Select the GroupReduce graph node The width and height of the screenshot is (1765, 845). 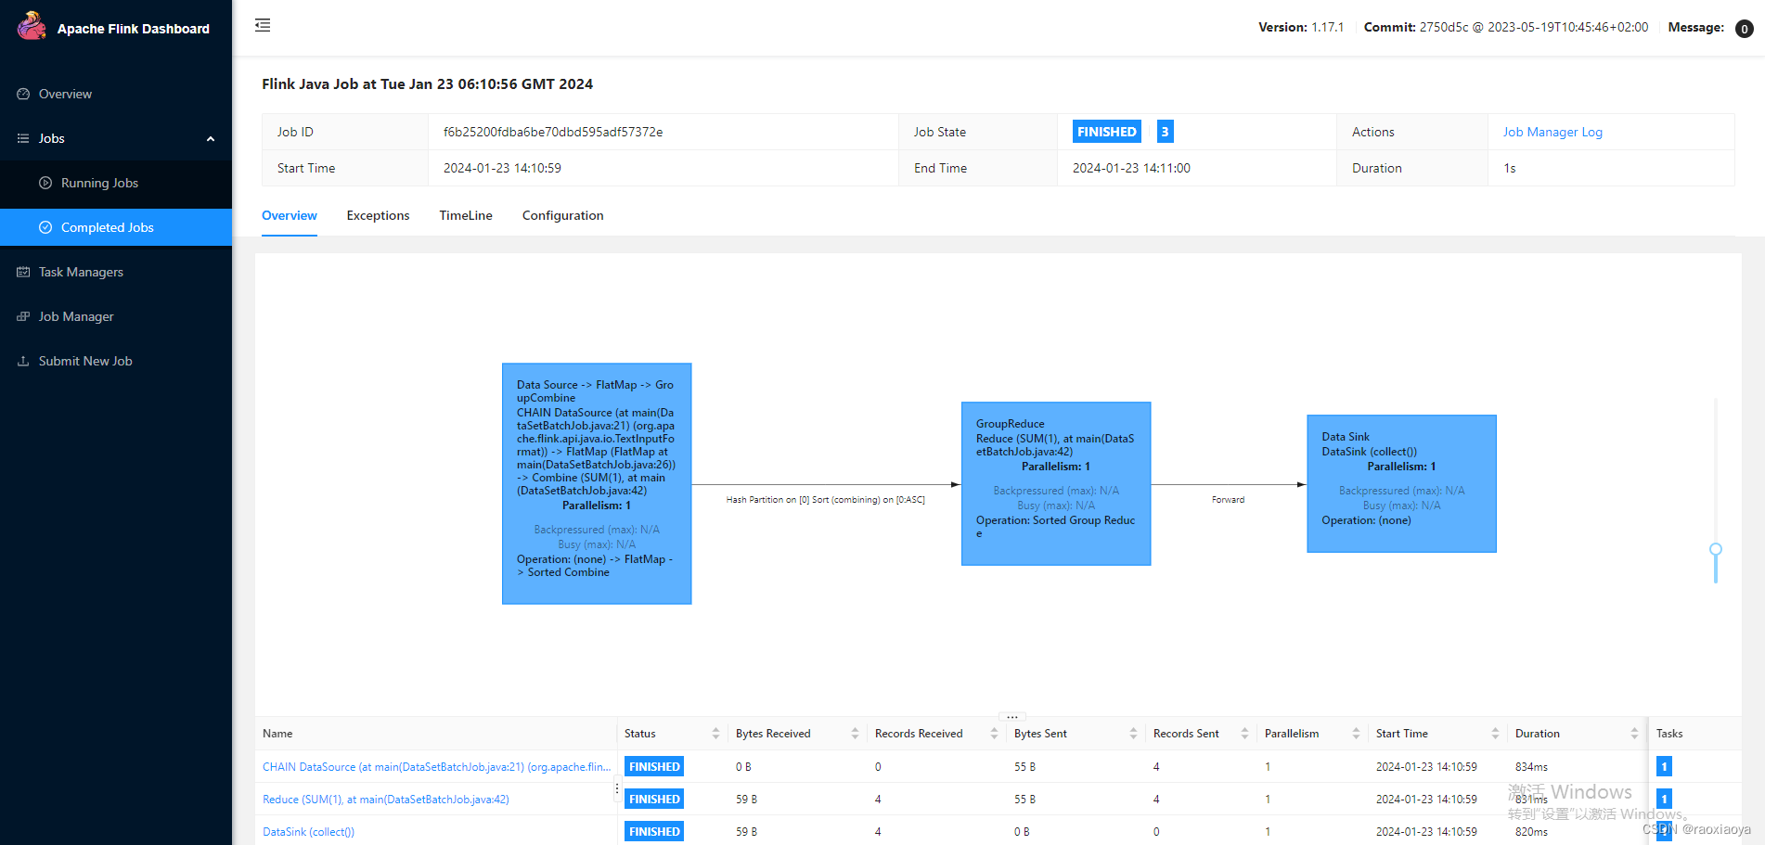[1056, 483]
